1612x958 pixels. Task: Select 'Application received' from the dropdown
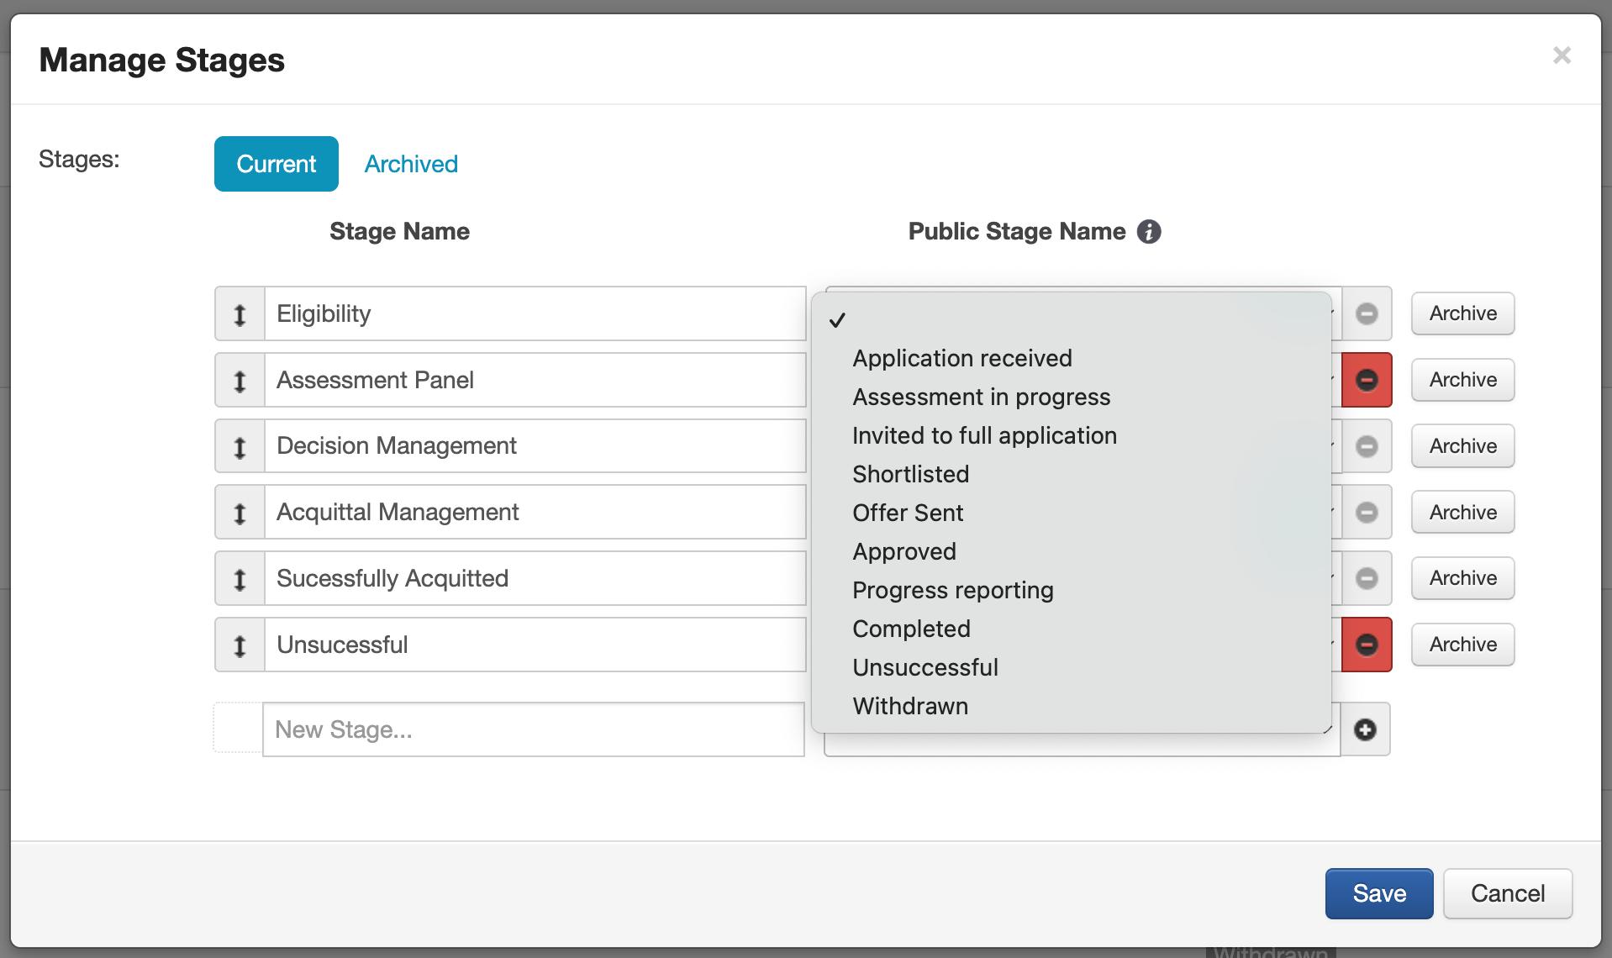point(961,359)
